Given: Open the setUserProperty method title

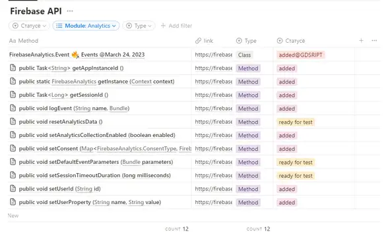Looking at the screenshot, I should [x=90, y=202].
